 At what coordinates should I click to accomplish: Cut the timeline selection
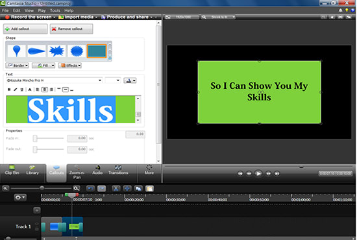pyautogui.click(x=116, y=189)
